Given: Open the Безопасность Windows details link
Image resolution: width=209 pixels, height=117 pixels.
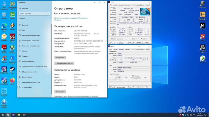Looking at the screenshot, I should pos(71,19).
